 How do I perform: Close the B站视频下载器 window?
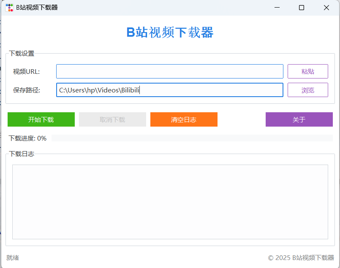click(x=326, y=8)
